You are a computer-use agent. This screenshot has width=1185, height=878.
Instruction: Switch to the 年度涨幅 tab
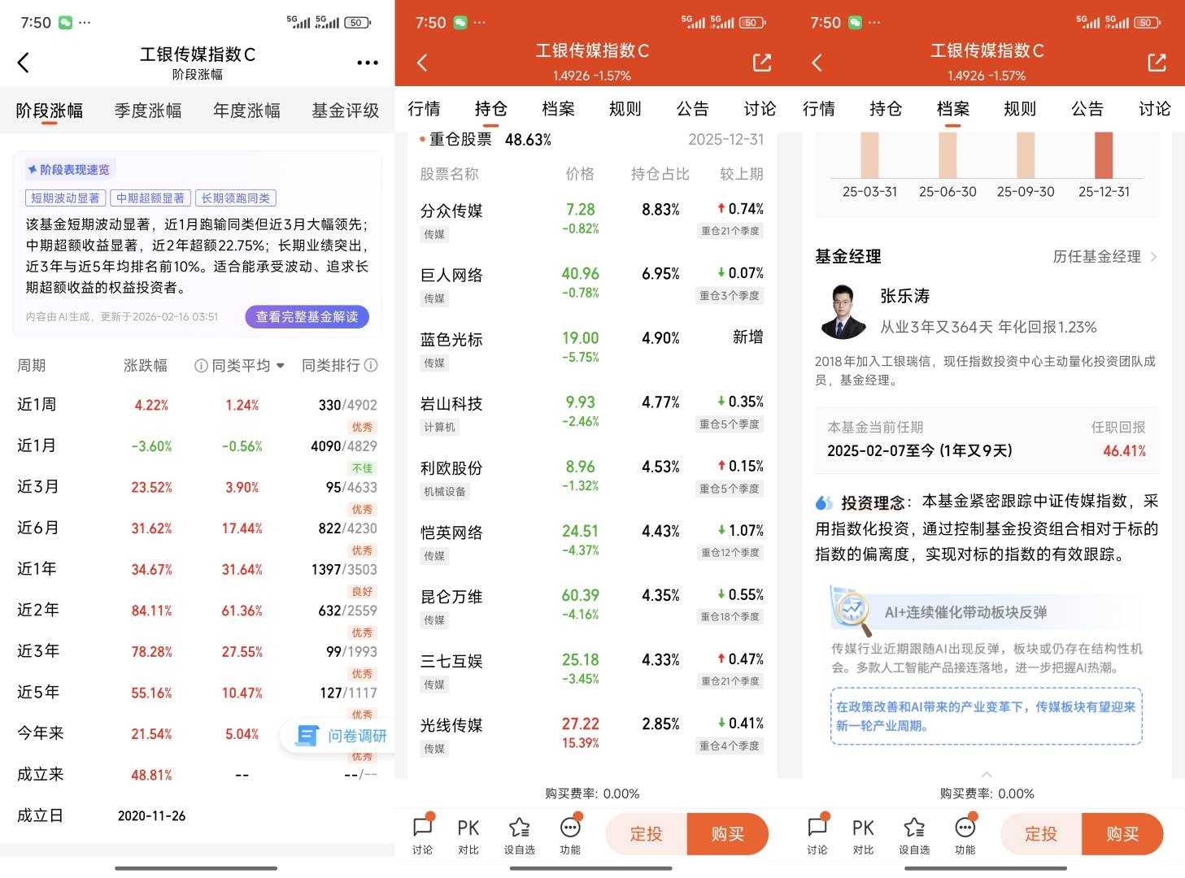pyautogui.click(x=246, y=111)
